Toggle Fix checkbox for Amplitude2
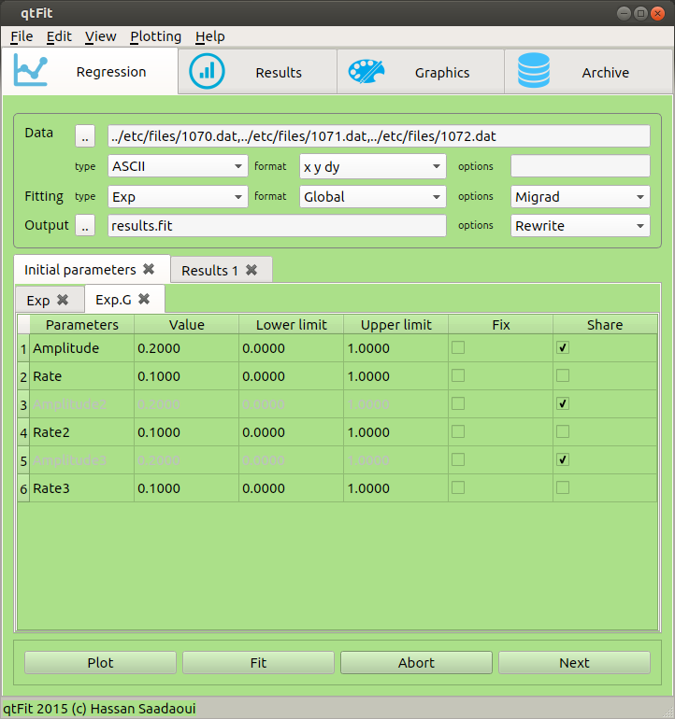675x719 pixels. pos(458,403)
